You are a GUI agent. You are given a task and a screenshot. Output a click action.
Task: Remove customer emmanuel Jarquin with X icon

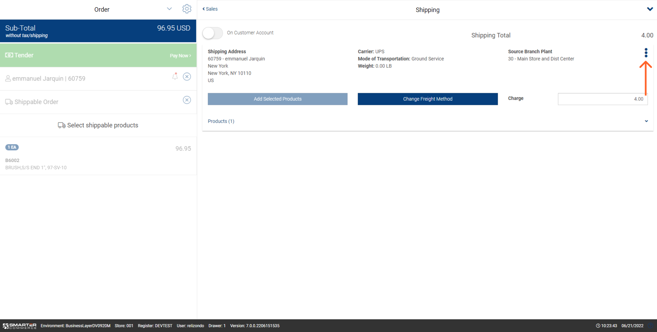tap(187, 77)
